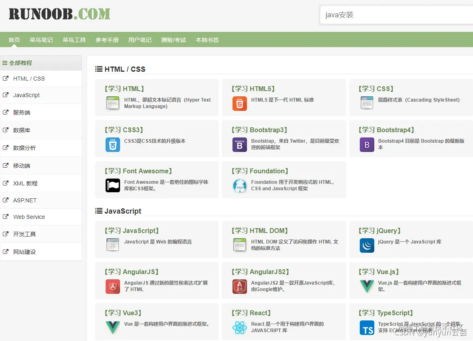The height and width of the screenshot is (341, 473).
Task: Open the 【学习 HTML DOM】 card title
Action: [260, 231]
